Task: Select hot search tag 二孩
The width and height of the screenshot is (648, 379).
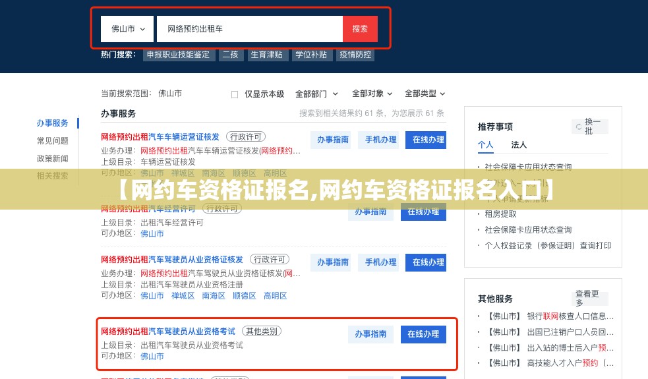Action: click(x=230, y=55)
